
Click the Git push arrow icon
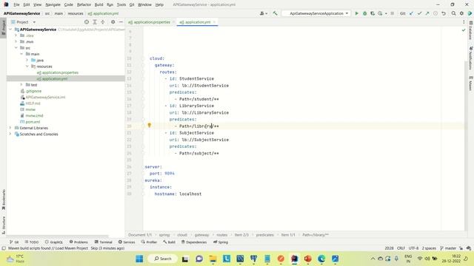click(427, 13)
